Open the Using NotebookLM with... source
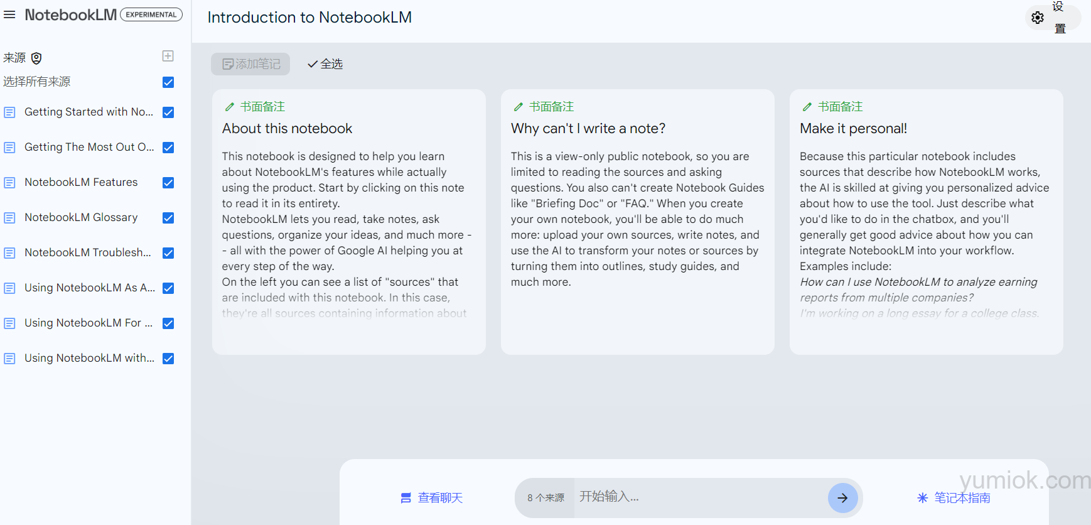This screenshot has width=1091, height=525. [89, 358]
